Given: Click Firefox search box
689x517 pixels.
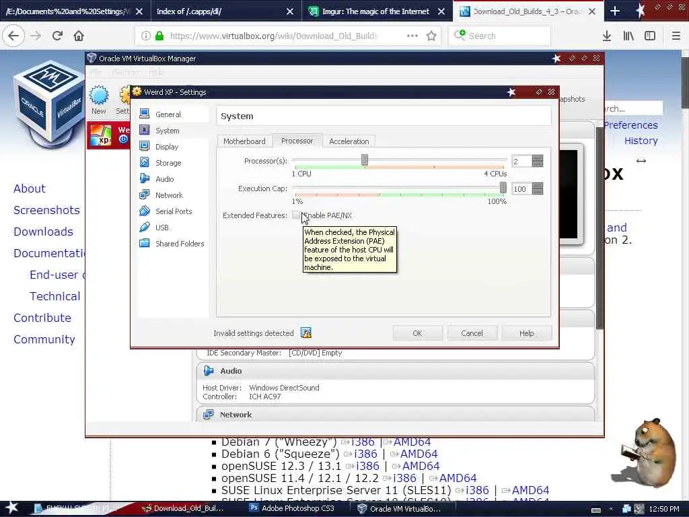Looking at the screenshot, I should pyautogui.click(x=500, y=36).
